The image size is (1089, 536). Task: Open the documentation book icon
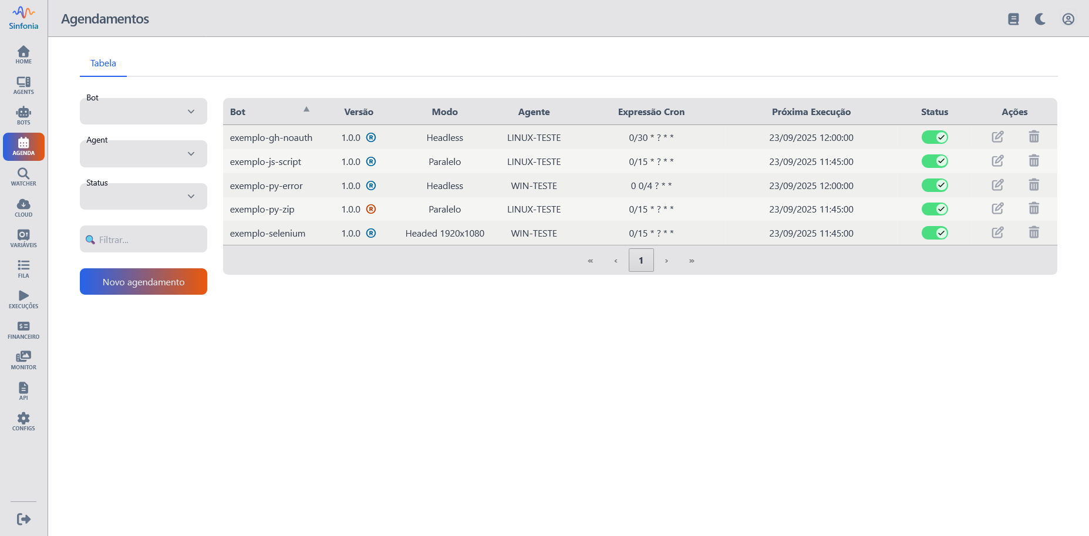click(x=1013, y=19)
